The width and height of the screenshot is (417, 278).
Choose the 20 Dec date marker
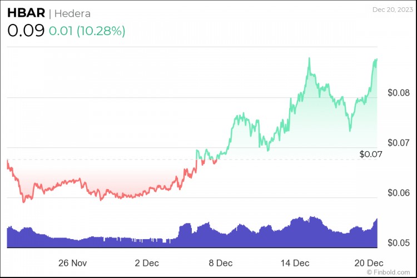tap(370, 262)
